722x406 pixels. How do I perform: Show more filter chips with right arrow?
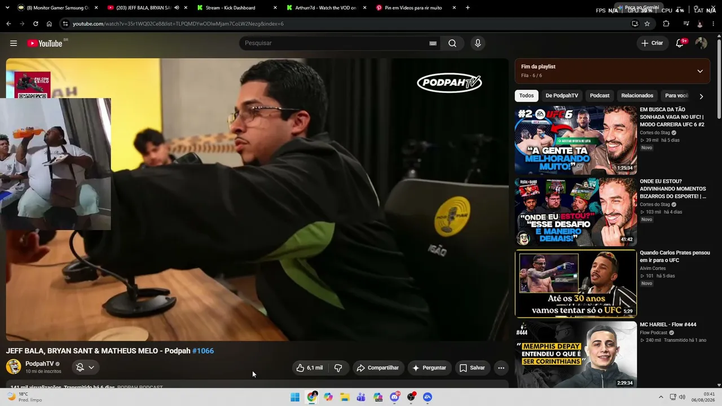point(701,96)
